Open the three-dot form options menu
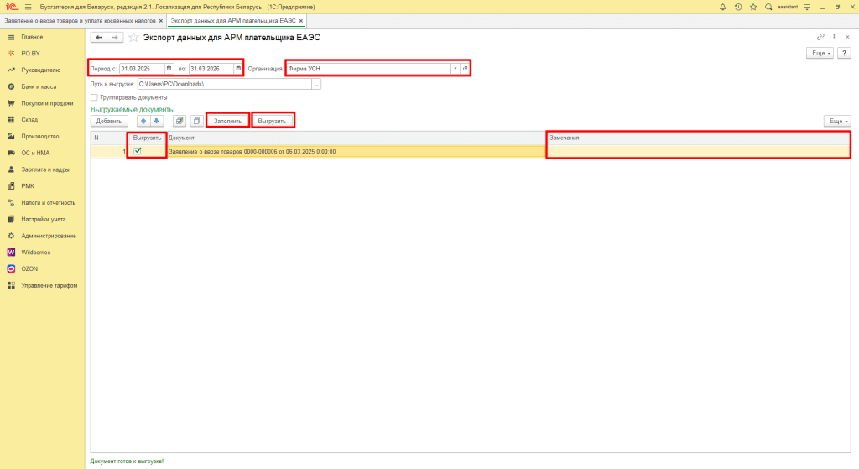This screenshot has height=469, width=859. (x=835, y=37)
